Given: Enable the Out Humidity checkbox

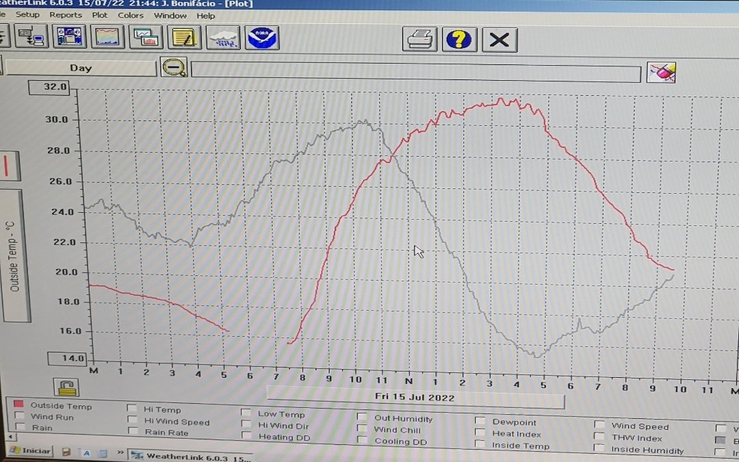Looking at the screenshot, I should (x=362, y=417).
